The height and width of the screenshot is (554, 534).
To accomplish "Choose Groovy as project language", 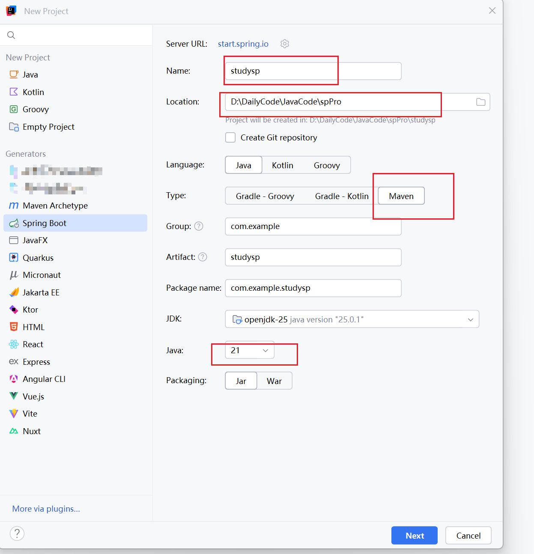I will (x=327, y=165).
